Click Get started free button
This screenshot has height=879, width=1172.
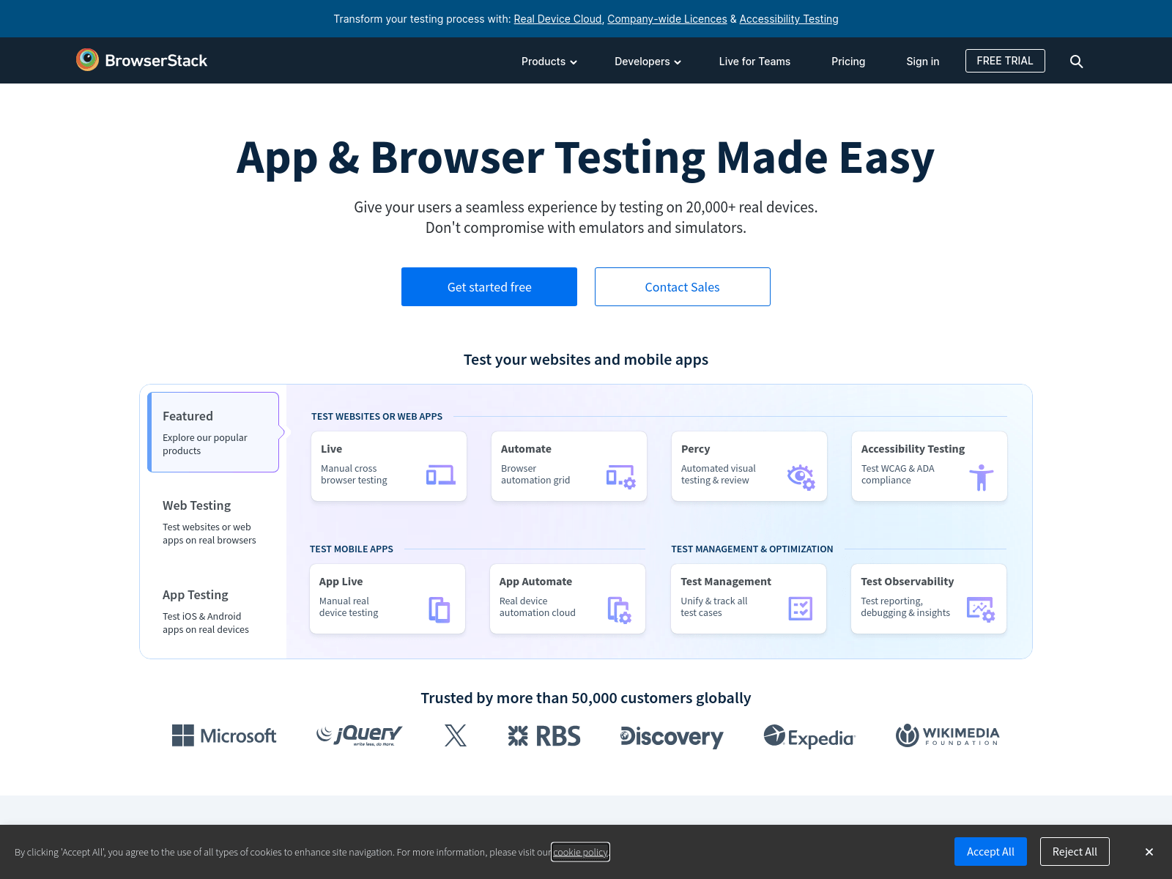pos(489,286)
